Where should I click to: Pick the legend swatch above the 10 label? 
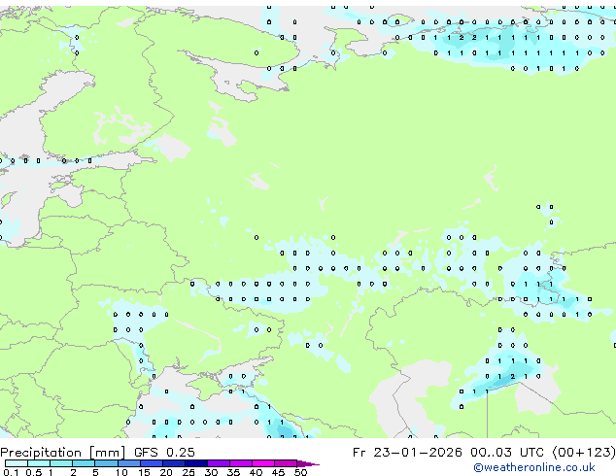(128, 463)
